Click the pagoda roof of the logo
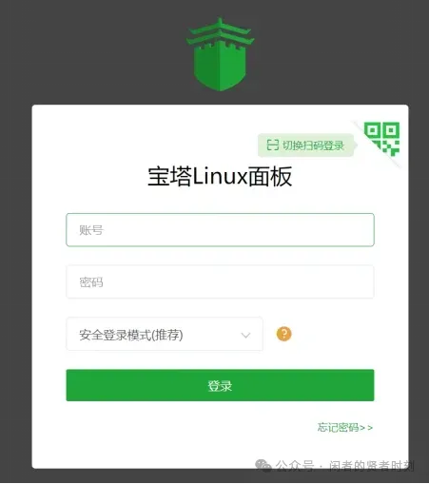 pyautogui.click(x=220, y=31)
